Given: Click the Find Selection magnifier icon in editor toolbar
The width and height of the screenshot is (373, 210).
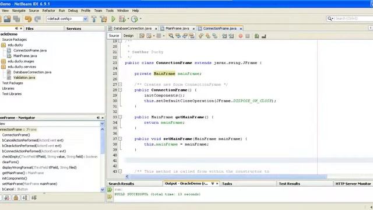Looking at the screenshot, I should (x=171, y=36).
